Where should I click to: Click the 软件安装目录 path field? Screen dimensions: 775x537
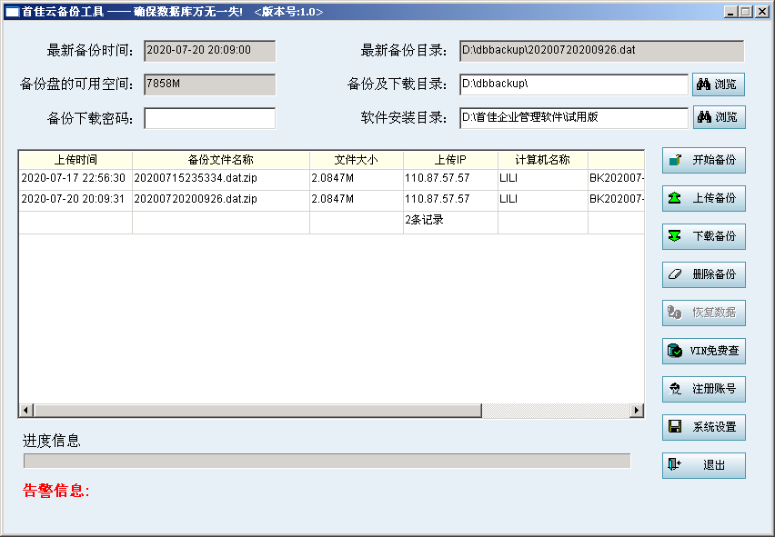click(x=573, y=118)
